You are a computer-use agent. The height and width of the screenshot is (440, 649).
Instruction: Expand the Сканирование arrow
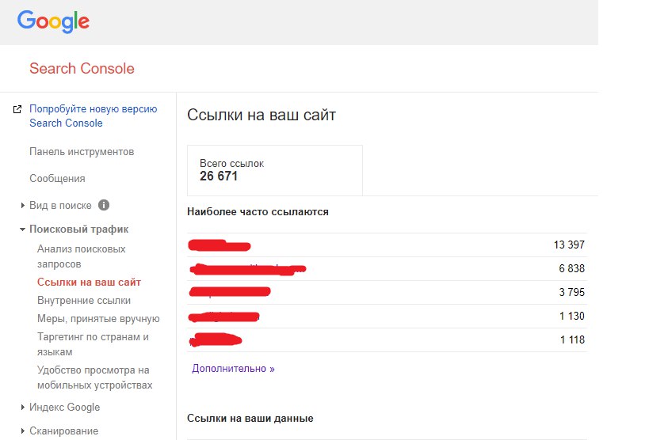23,431
